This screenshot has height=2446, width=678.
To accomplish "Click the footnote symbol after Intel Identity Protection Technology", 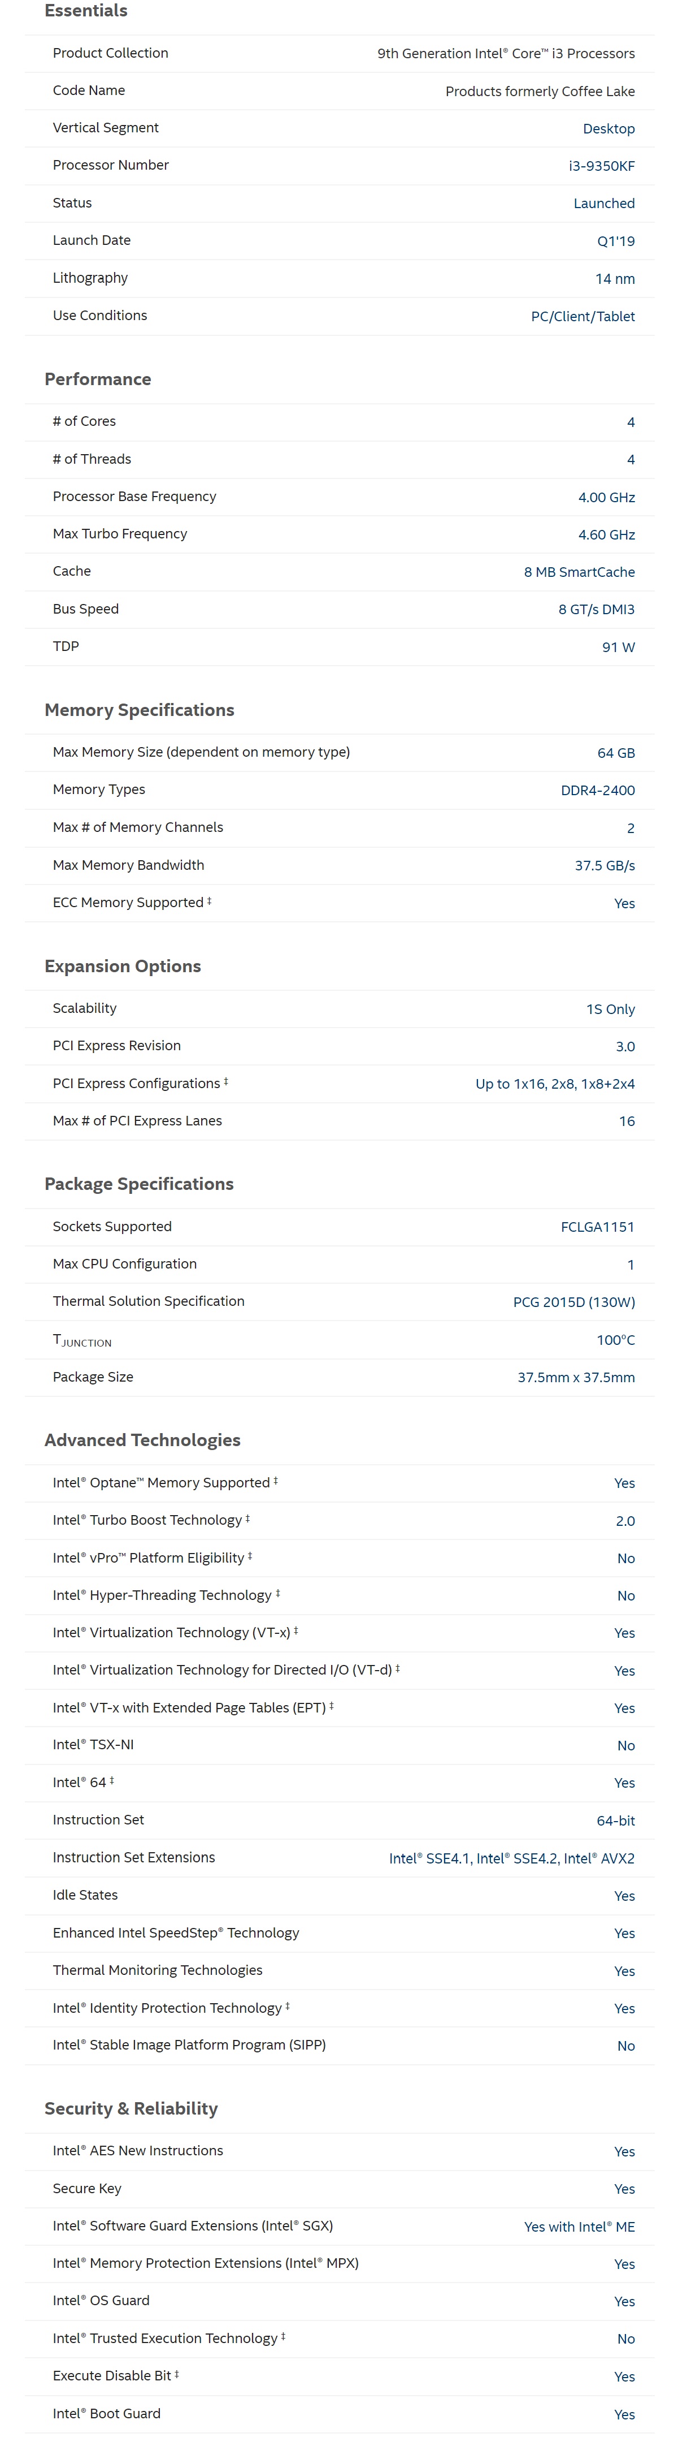I will 286,2005.
